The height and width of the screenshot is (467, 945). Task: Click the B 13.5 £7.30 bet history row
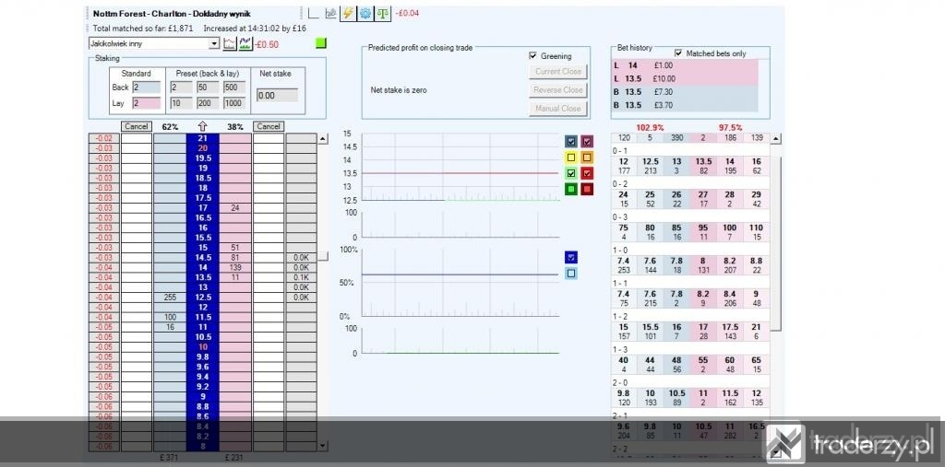684,92
